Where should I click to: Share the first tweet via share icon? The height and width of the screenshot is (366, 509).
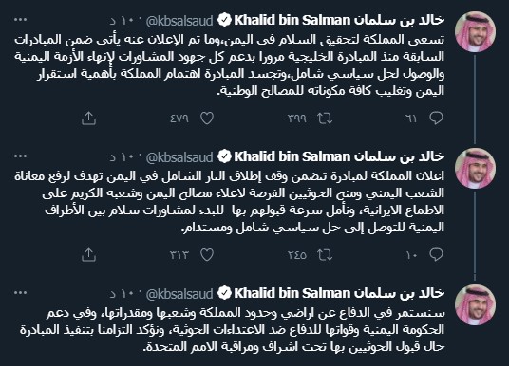[88, 119]
